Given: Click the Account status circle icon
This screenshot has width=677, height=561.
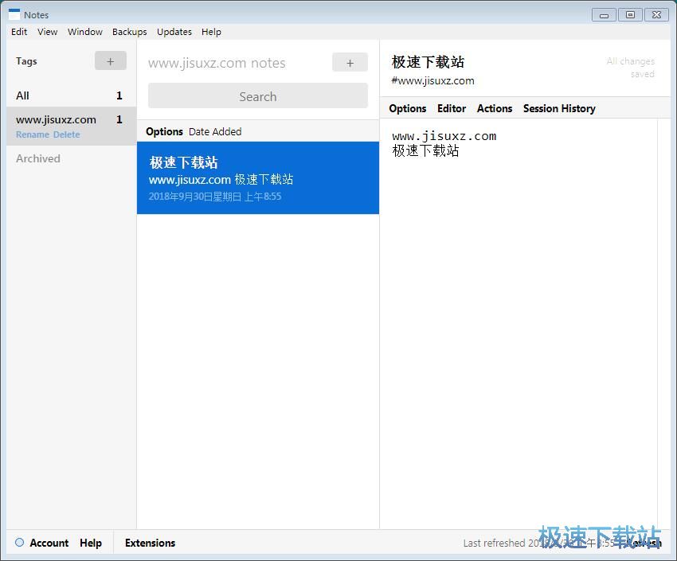Looking at the screenshot, I should [19, 542].
